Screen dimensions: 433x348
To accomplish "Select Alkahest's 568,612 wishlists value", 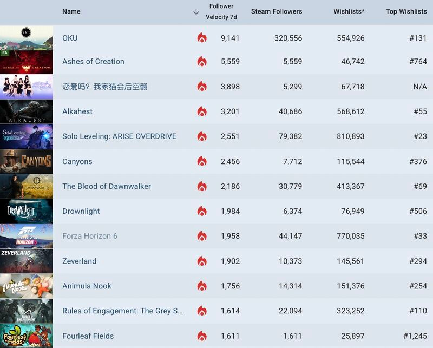I will pyautogui.click(x=351, y=111).
